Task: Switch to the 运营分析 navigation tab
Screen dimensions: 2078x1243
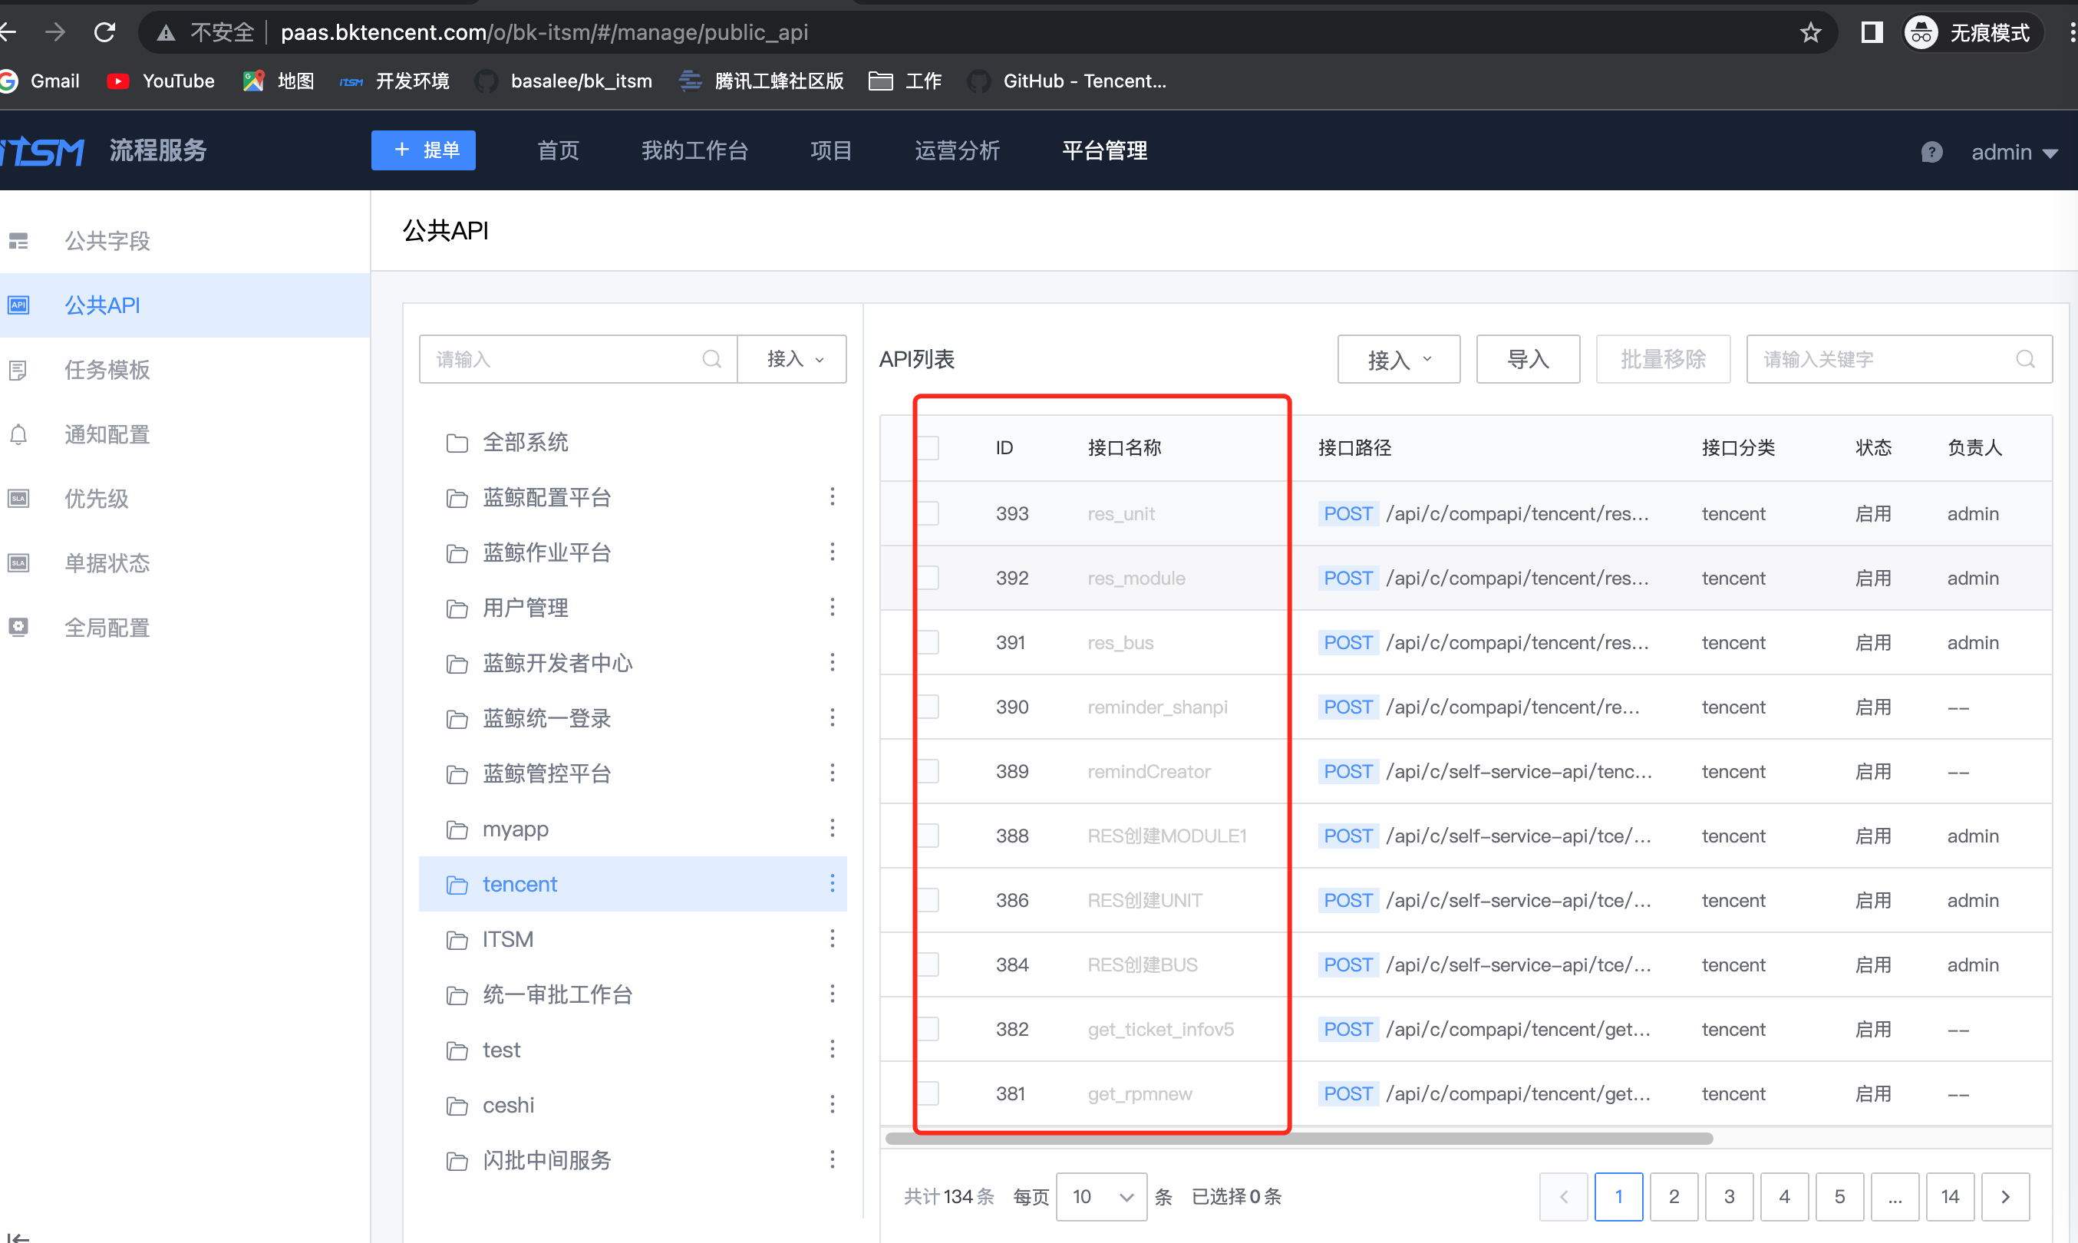Action: [x=956, y=150]
